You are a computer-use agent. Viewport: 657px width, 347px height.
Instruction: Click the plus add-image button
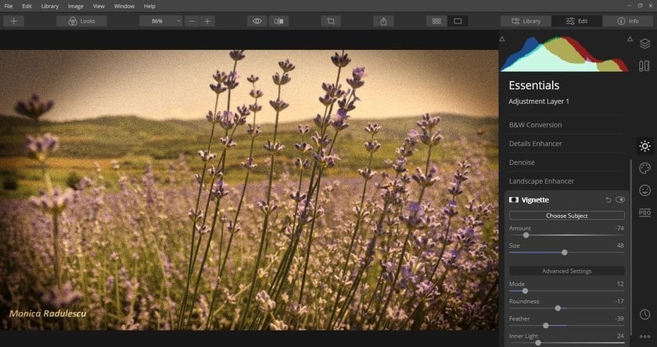[14, 21]
